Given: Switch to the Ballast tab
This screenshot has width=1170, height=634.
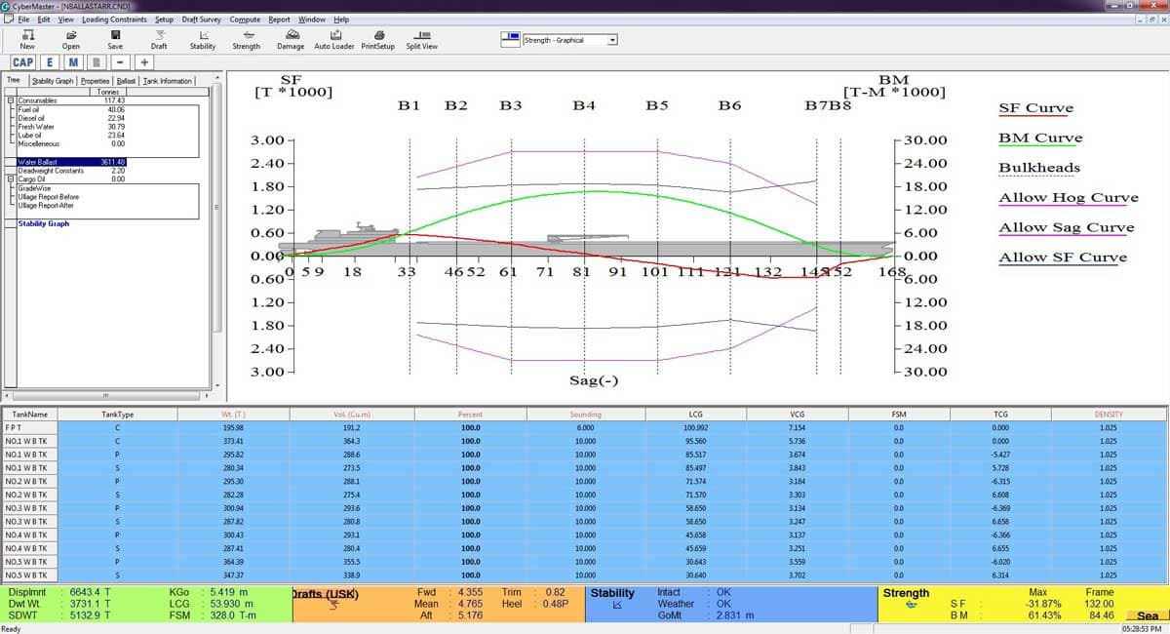Looking at the screenshot, I should pyautogui.click(x=125, y=80).
